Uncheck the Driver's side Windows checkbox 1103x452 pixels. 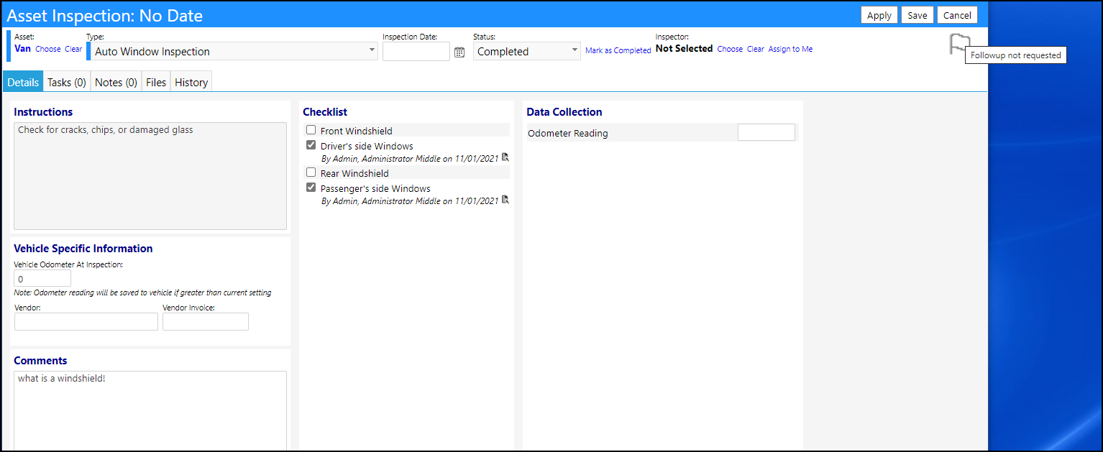point(311,145)
